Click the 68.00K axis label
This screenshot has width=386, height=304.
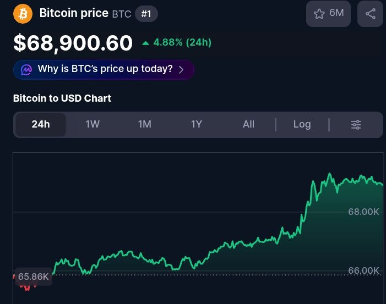coord(363,212)
